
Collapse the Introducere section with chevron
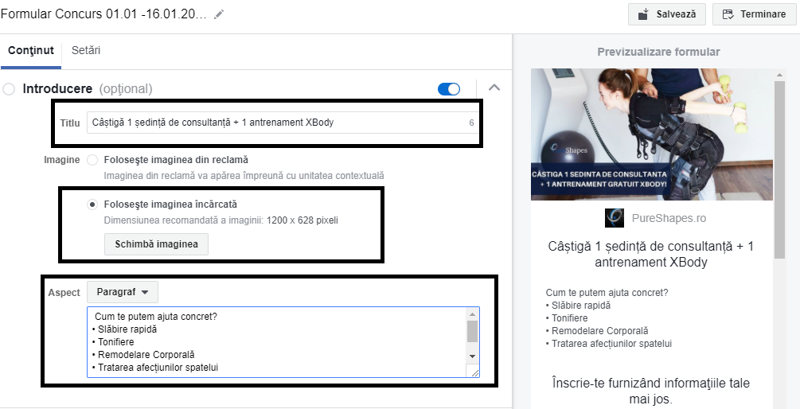point(494,88)
